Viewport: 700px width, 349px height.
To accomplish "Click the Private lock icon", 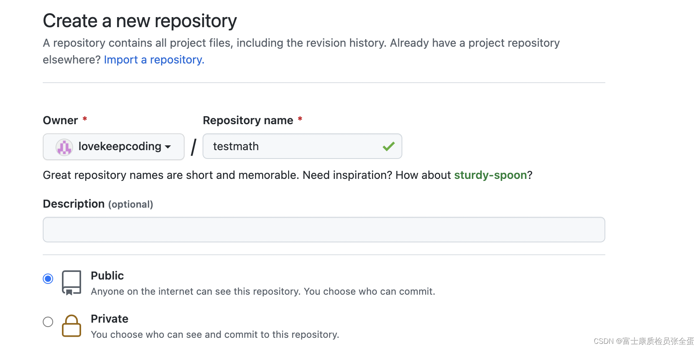I will pyautogui.click(x=72, y=326).
